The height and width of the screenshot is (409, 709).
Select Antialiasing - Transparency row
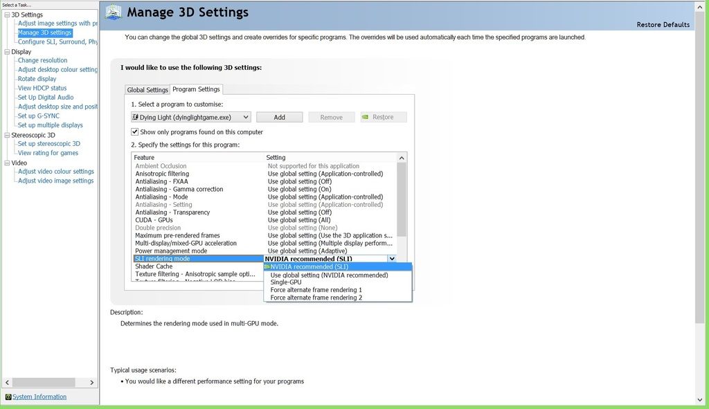[x=264, y=212]
